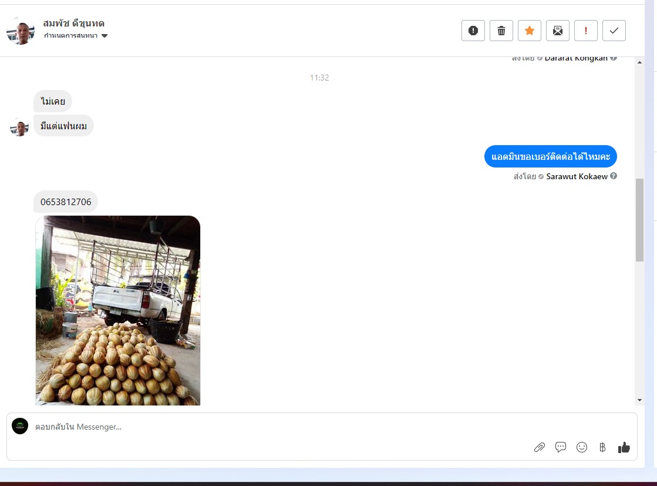Open the conversation assignment dropdown arrow
657x486 pixels.
105,36
